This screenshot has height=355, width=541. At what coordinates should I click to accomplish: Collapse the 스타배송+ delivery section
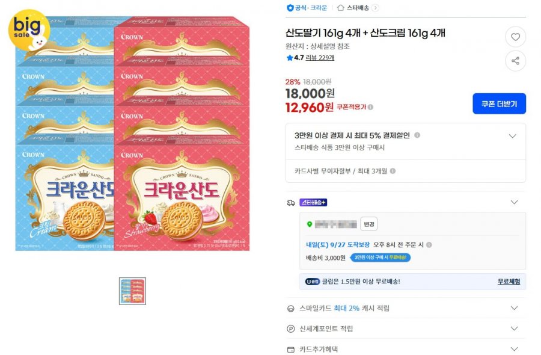pyautogui.click(x=514, y=202)
